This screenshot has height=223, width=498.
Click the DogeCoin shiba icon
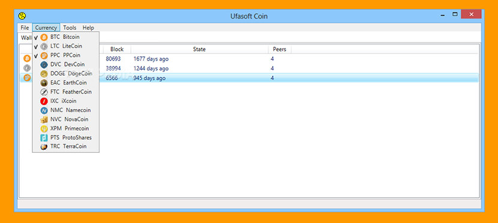[44, 74]
